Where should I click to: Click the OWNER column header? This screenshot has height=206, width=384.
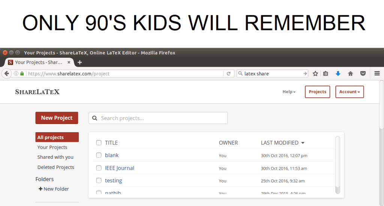coord(228,143)
